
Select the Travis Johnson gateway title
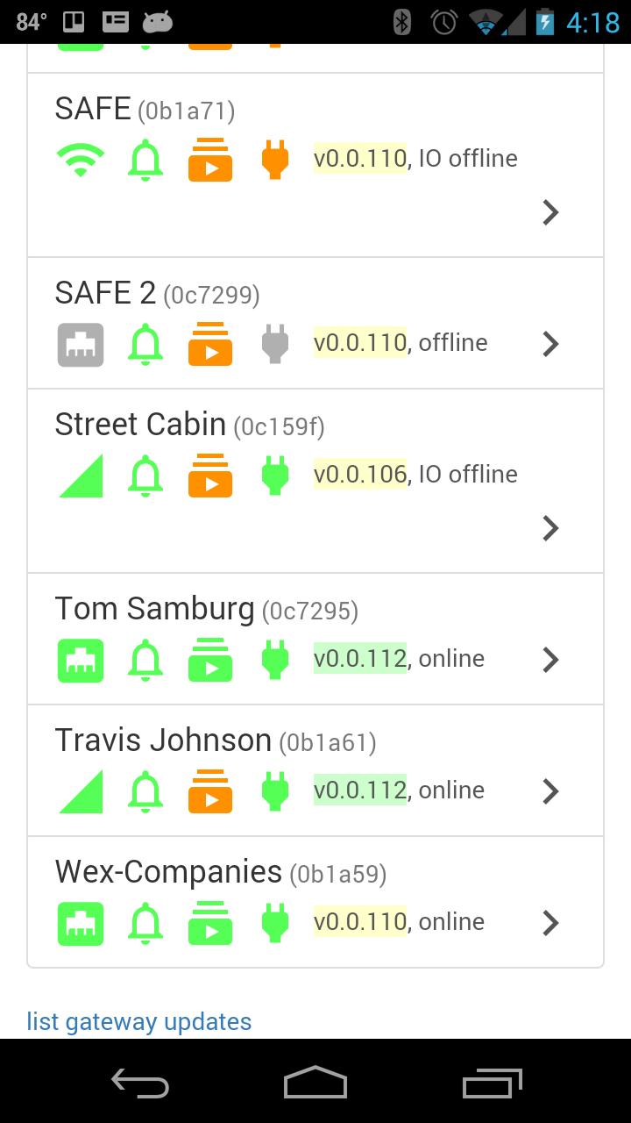pos(163,740)
